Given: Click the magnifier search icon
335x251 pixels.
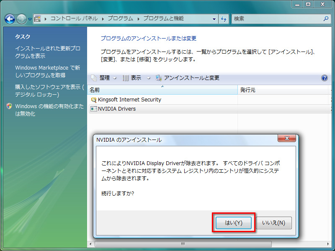Looking at the screenshot, I should tap(326, 18).
